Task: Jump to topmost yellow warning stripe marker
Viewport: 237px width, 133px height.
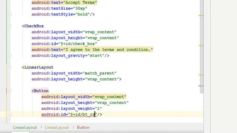Action: point(201,16)
